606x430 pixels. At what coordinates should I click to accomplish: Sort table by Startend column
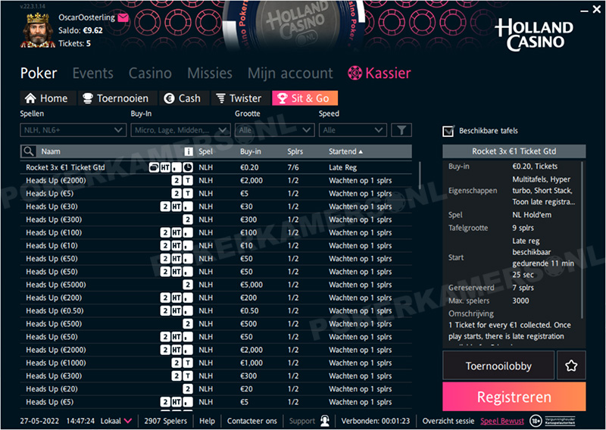pos(345,151)
